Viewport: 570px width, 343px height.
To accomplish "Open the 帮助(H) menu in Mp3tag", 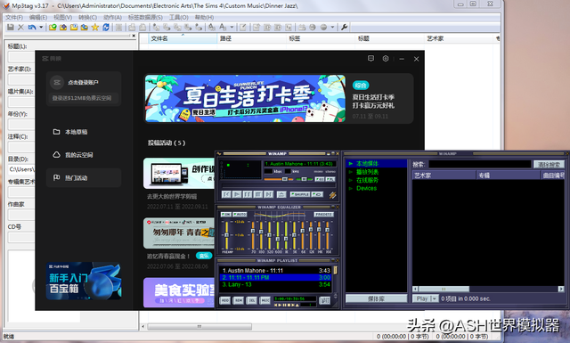I will [204, 17].
